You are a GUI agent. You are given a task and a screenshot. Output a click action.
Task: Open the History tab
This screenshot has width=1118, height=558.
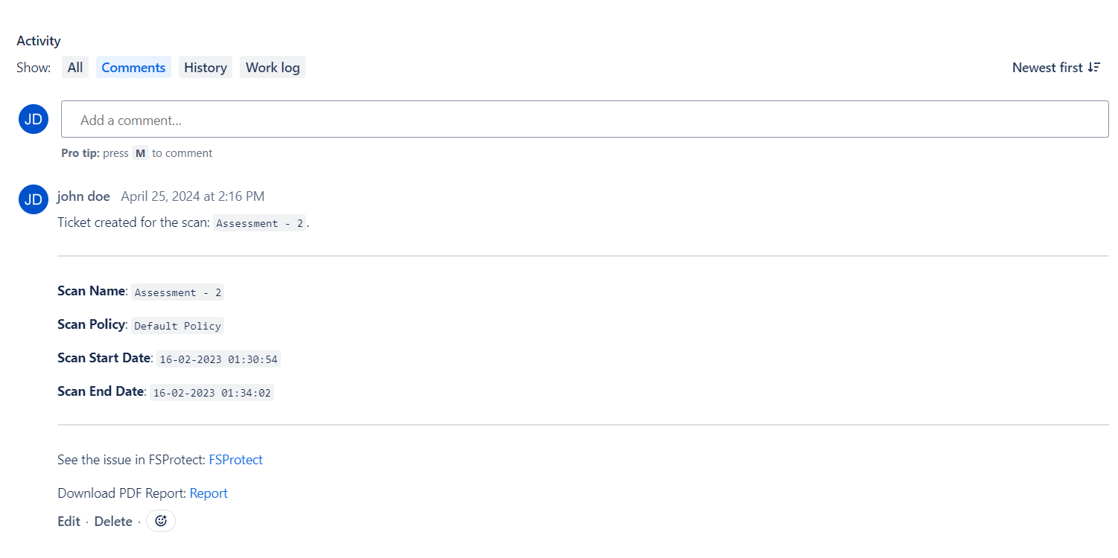(206, 68)
